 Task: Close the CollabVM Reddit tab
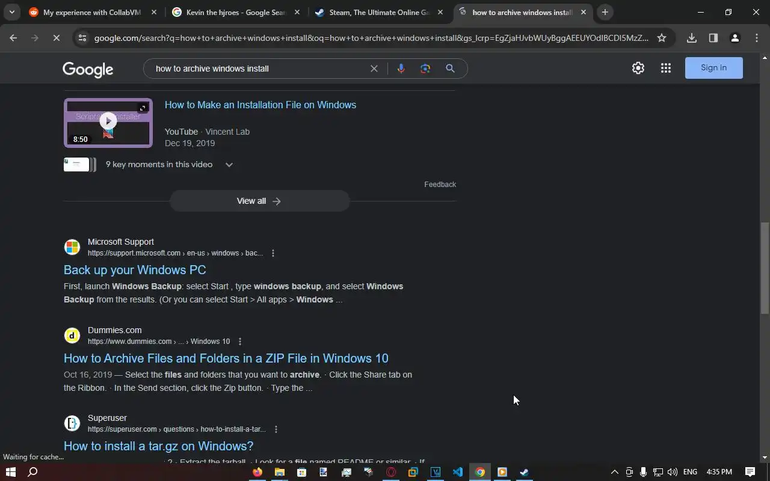coord(154,12)
